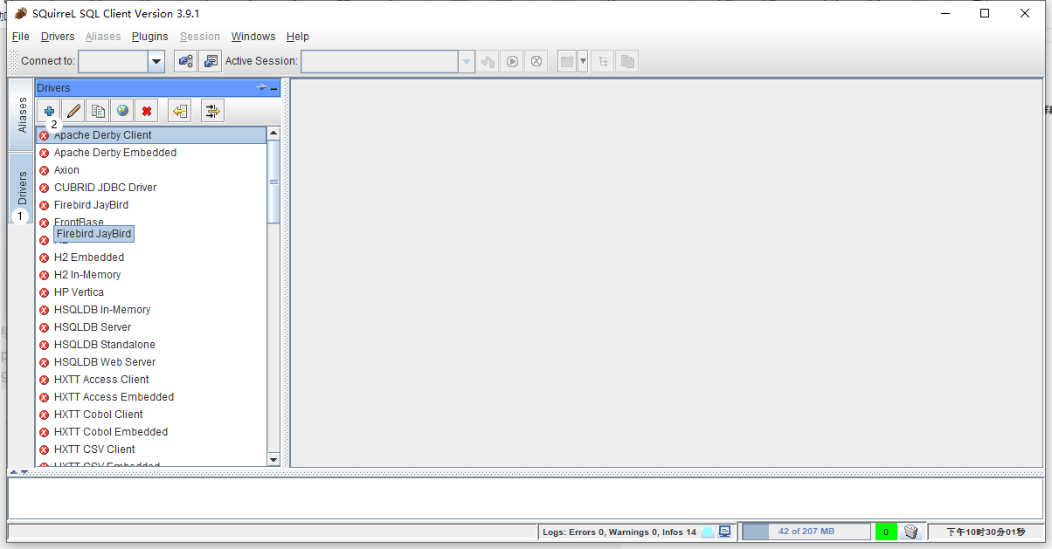The width and height of the screenshot is (1052, 549).
Task: Switch to the Aliases side tab
Action: click(22, 115)
